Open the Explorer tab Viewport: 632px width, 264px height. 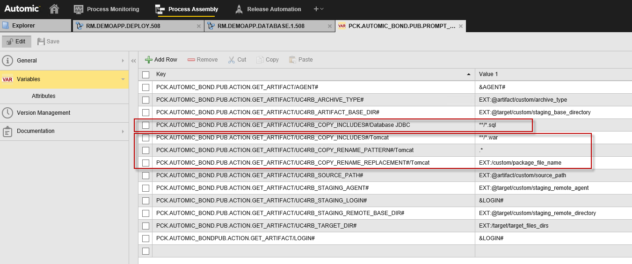coord(36,26)
